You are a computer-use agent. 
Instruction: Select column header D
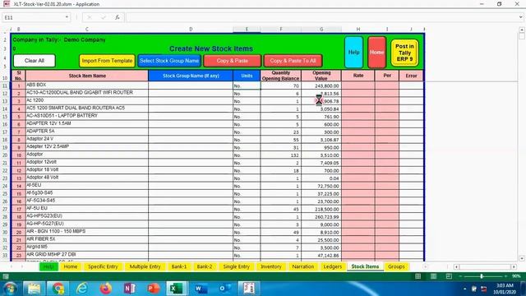[191, 30]
